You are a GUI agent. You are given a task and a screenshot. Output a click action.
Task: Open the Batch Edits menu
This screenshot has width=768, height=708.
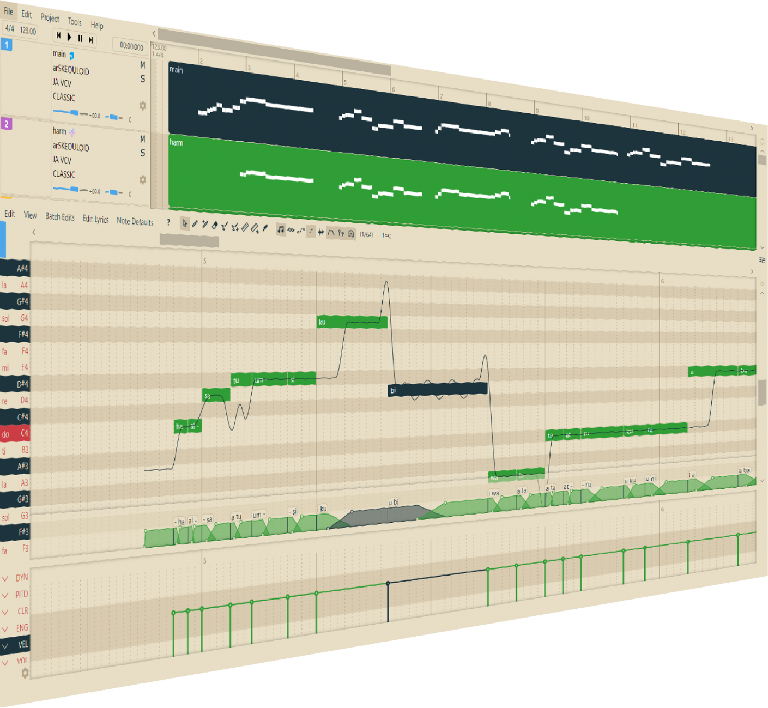[60, 217]
